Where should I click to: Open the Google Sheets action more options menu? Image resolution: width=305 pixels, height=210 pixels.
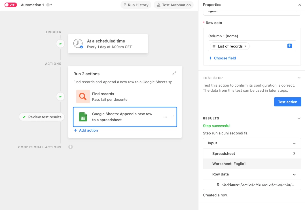click(x=165, y=117)
